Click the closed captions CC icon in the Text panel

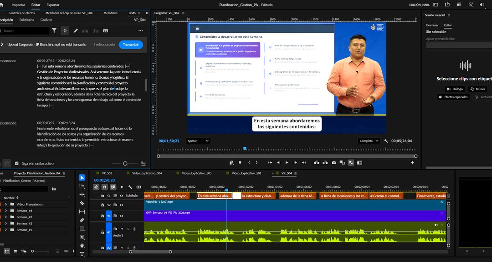(106, 31)
